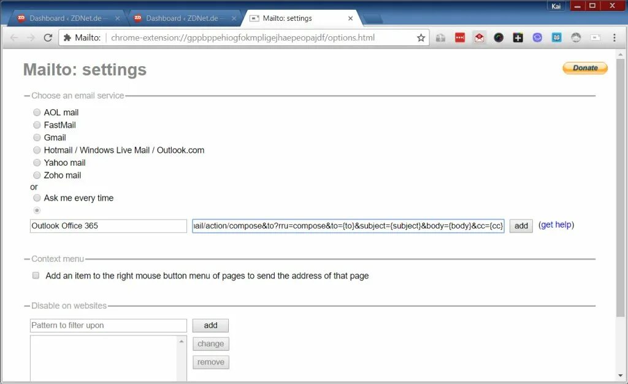This screenshot has width=628, height=384.
Task: Click the forward navigation arrow
Action: point(31,37)
